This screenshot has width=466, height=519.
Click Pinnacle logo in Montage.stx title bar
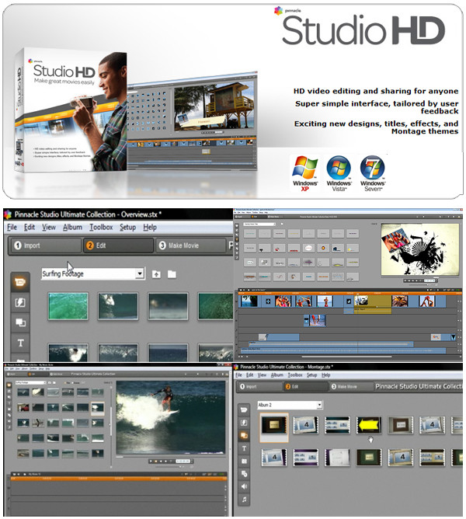(236, 367)
